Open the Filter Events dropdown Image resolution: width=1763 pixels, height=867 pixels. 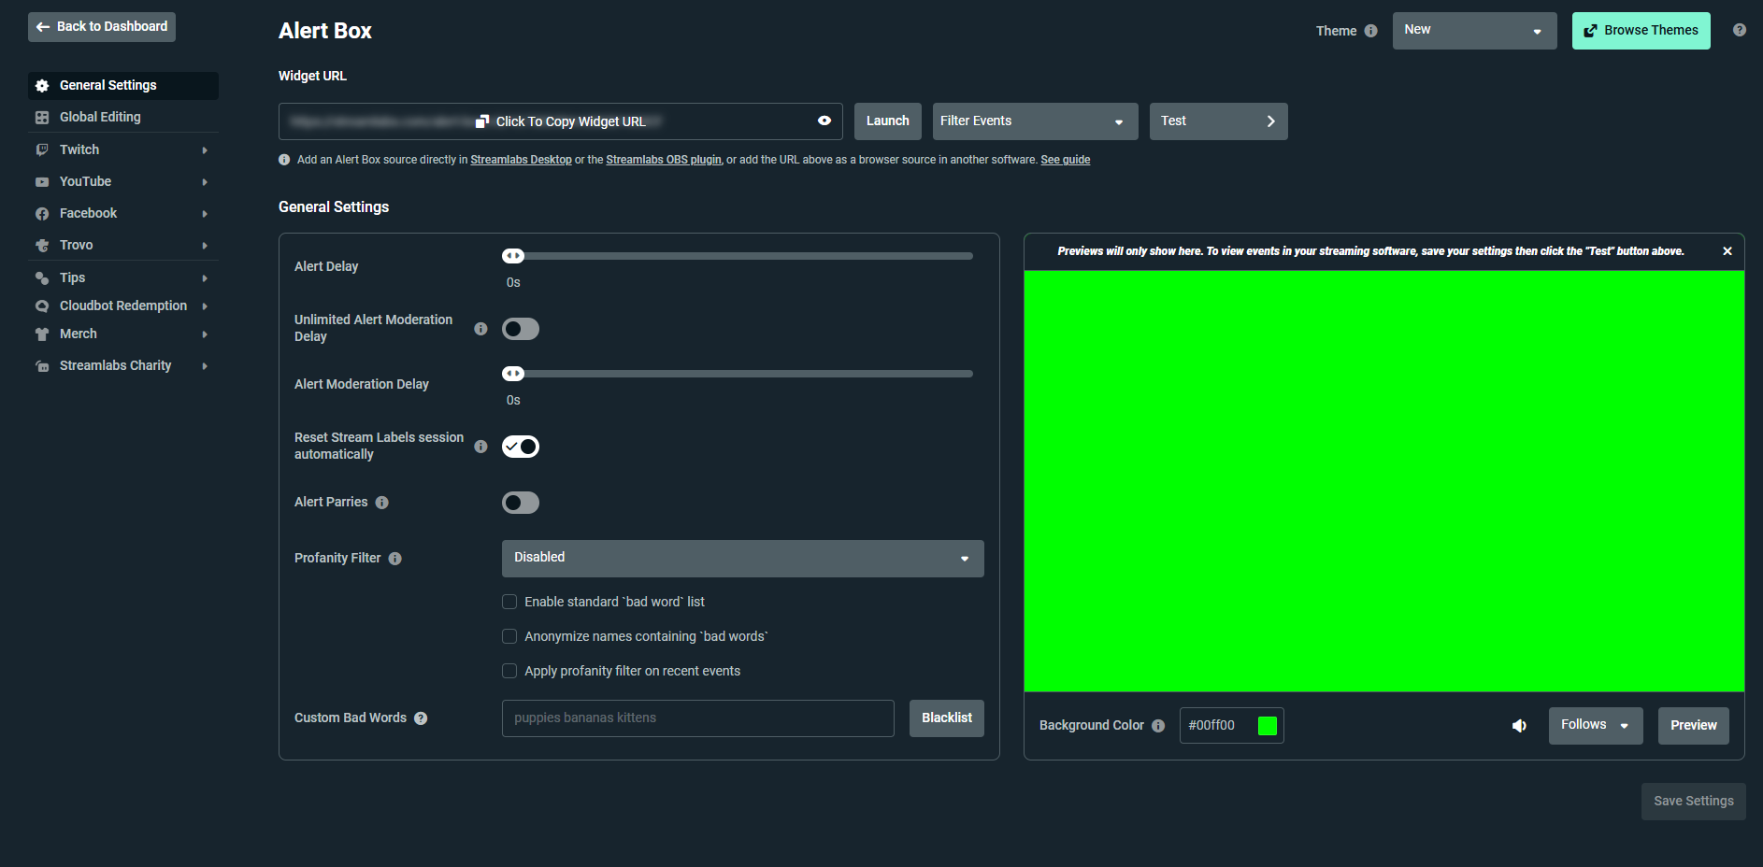[x=1035, y=121]
